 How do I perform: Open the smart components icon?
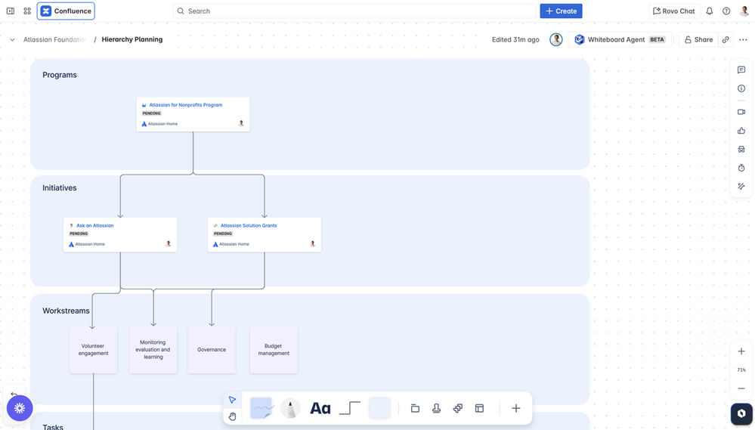(458, 408)
